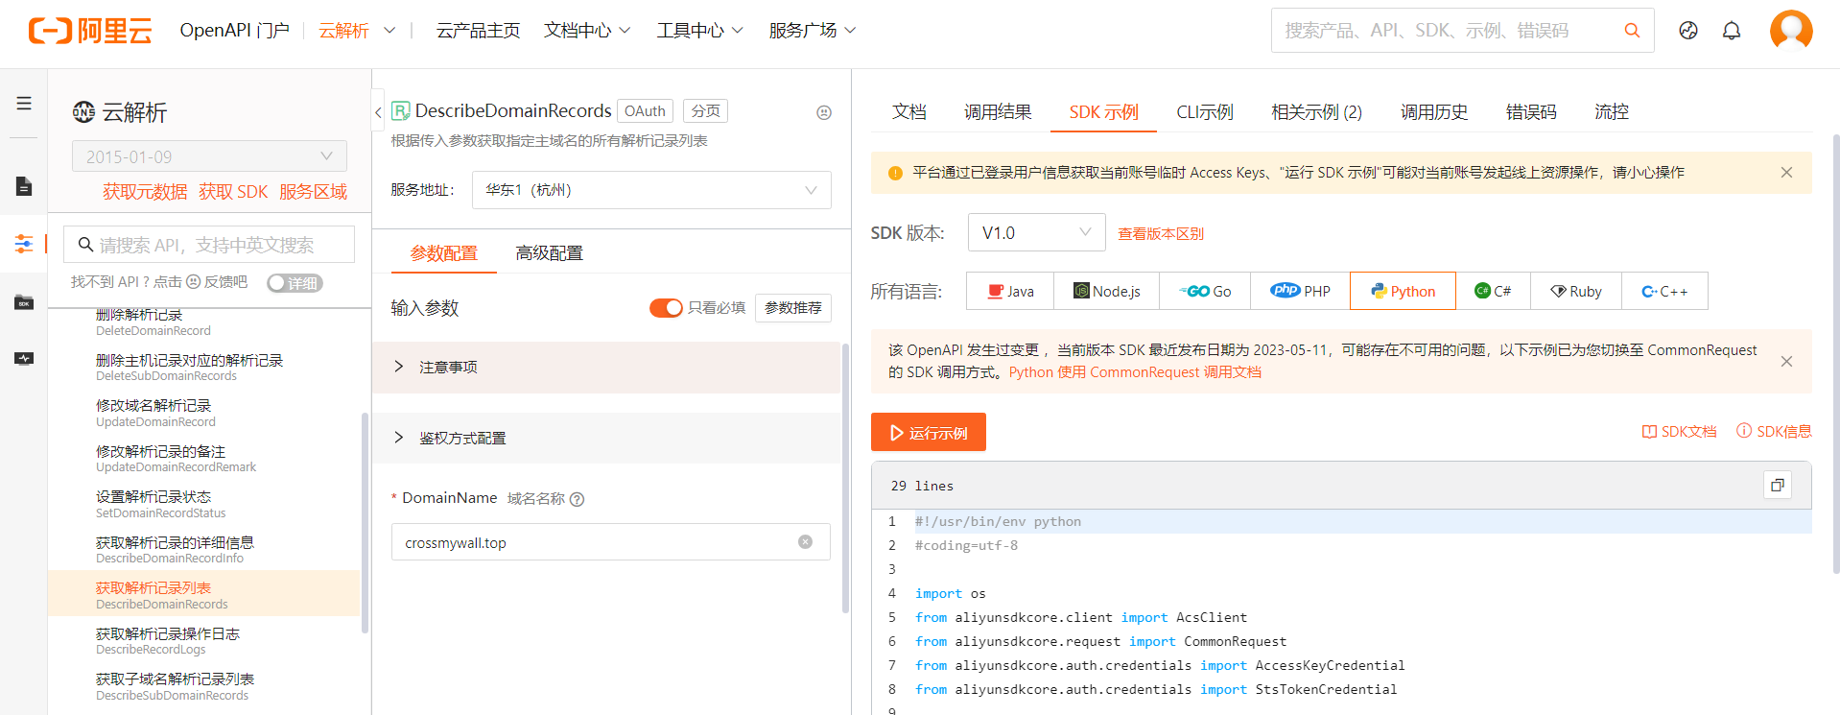This screenshot has width=1840, height=715.
Task: Click the API search input field
Action: tap(209, 245)
